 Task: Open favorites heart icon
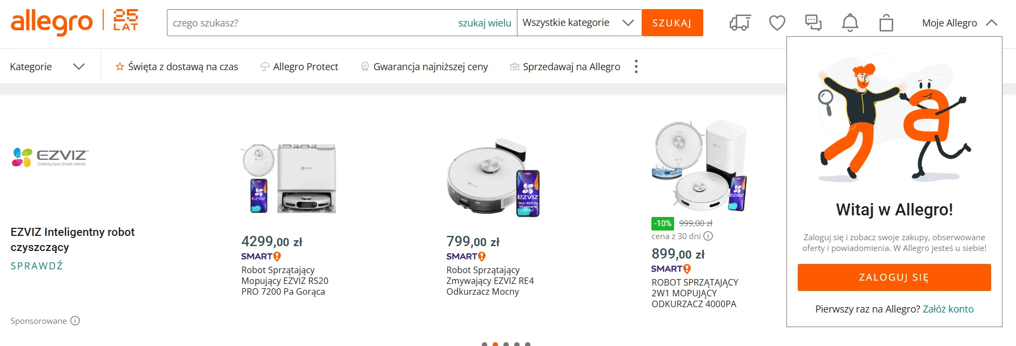click(777, 23)
